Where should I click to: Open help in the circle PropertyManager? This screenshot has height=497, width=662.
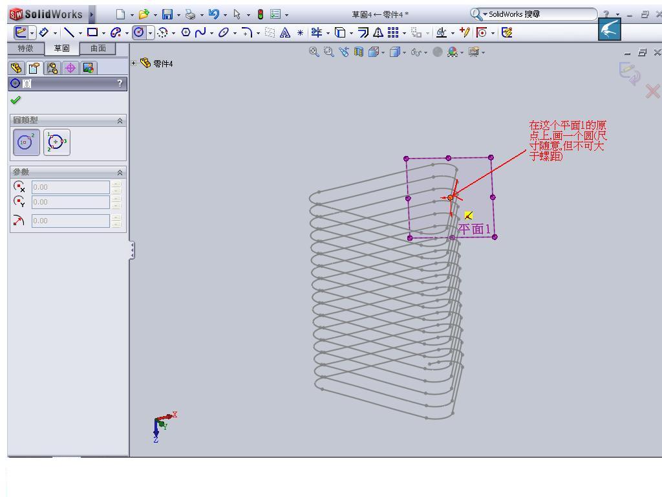[x=120, y=83]
